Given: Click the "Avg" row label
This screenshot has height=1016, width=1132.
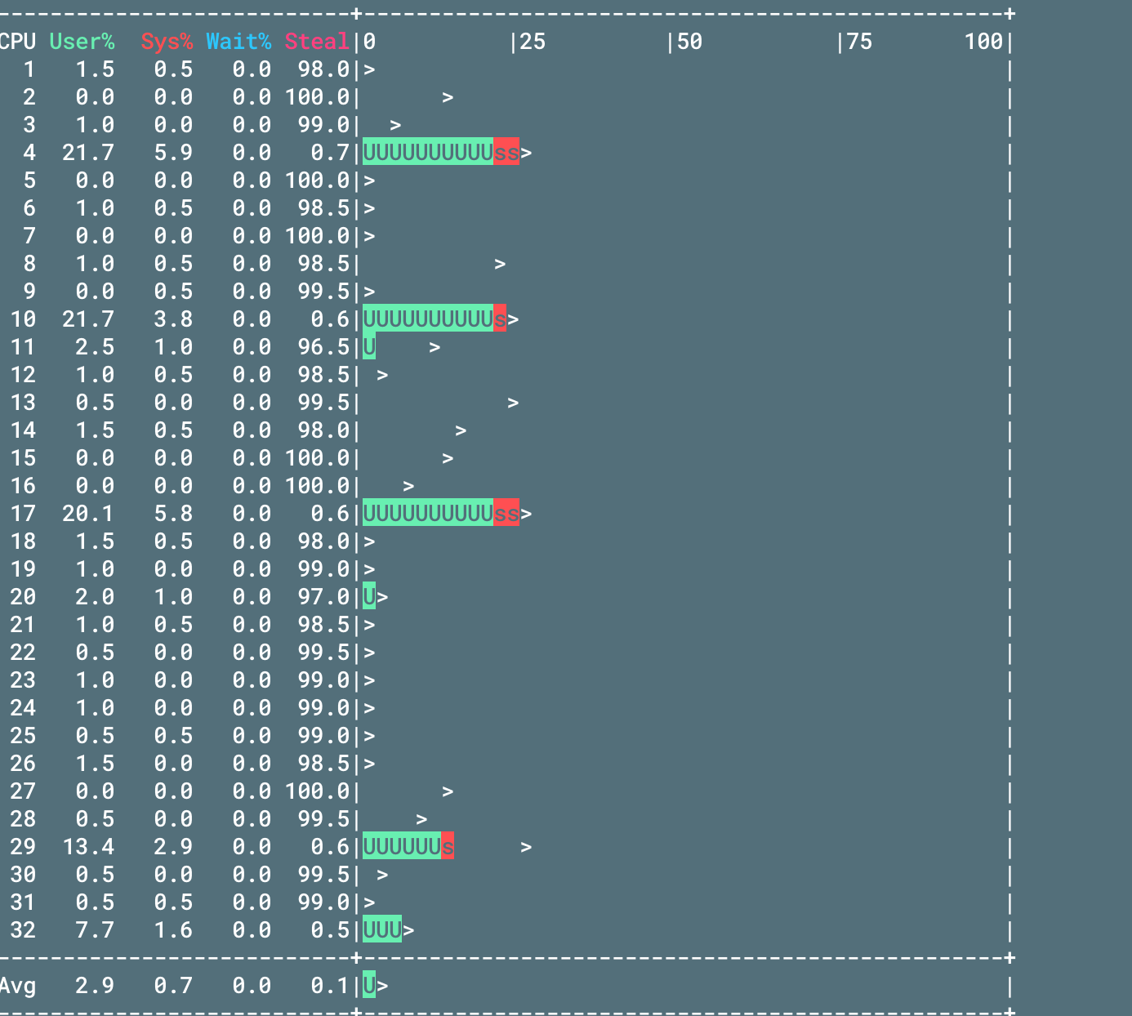Looking at the screenshot, I should tap(17, 986).
